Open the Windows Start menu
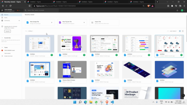Screen dimensions: 187x105 [x=75, y=102]
